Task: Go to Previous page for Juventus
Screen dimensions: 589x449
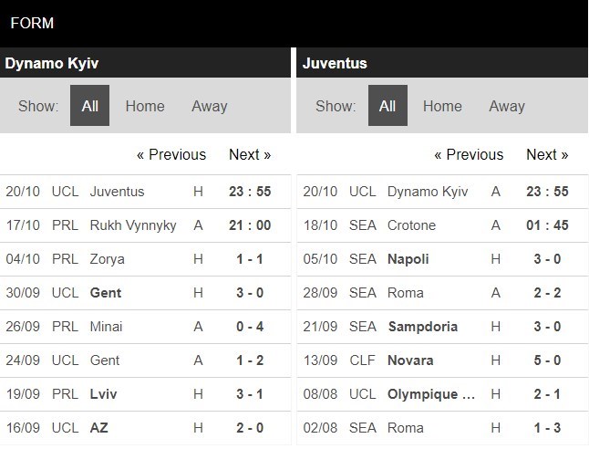Action: (x=469, y=154)
